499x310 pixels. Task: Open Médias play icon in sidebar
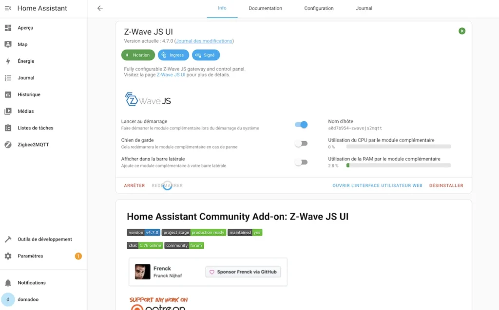coord(8,111)
